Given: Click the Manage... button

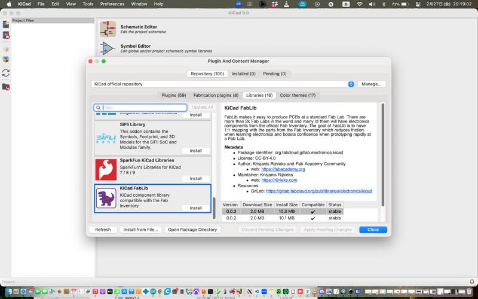Looking at the screenshot, I should (x=371, y=84).
